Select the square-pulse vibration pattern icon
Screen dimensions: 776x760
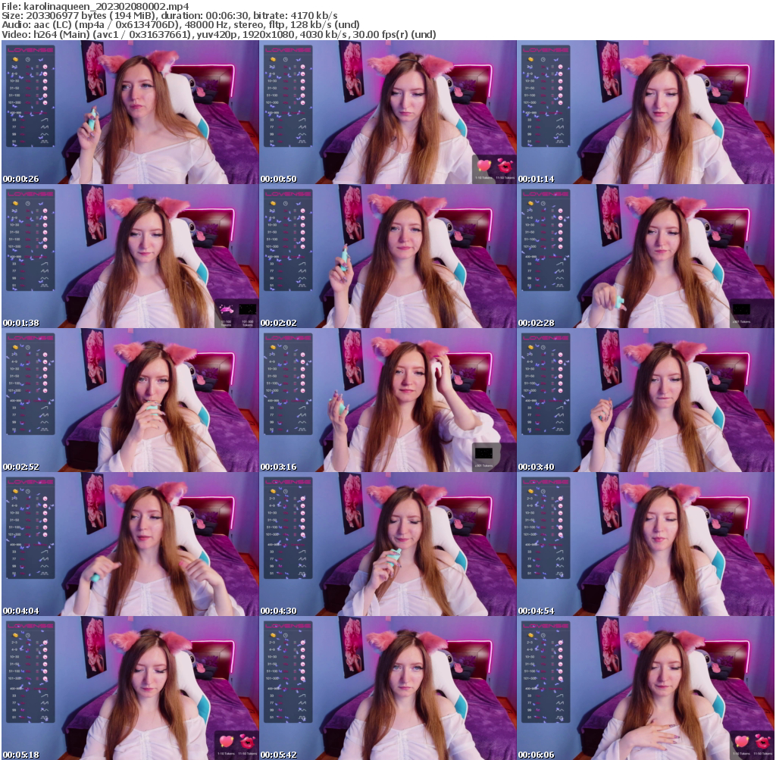[x=44, y=142]
